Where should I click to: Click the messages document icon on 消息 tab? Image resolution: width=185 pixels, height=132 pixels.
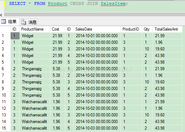click(24, 22)
